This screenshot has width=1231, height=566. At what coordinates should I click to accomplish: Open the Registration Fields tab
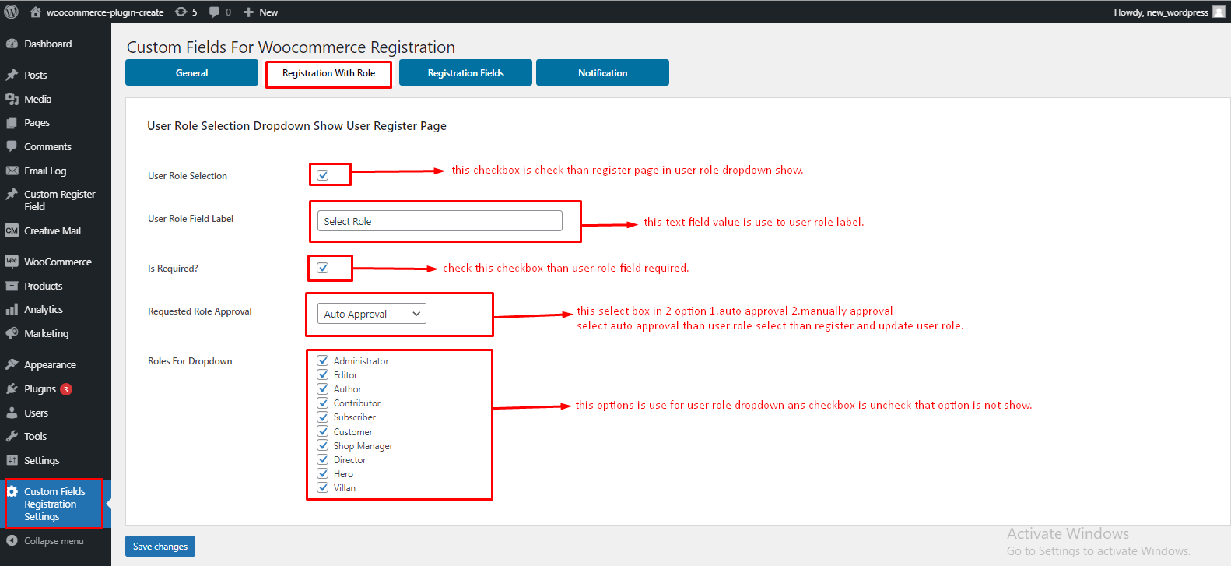(465, 72)
